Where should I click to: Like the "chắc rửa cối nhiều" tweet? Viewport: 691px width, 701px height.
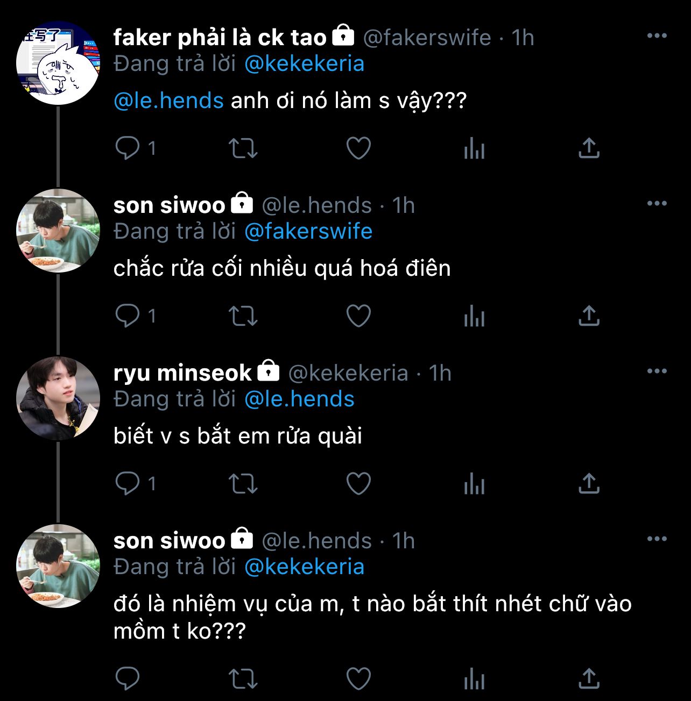(358, 316)
